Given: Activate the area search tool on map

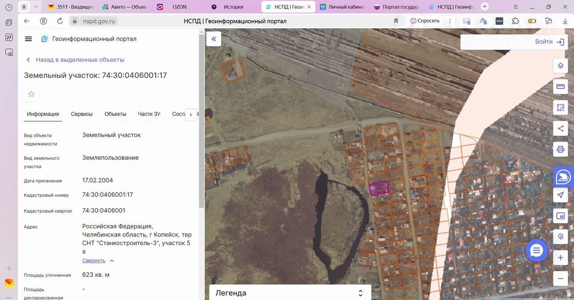Looking at the screenshot, I should (560, 107).
